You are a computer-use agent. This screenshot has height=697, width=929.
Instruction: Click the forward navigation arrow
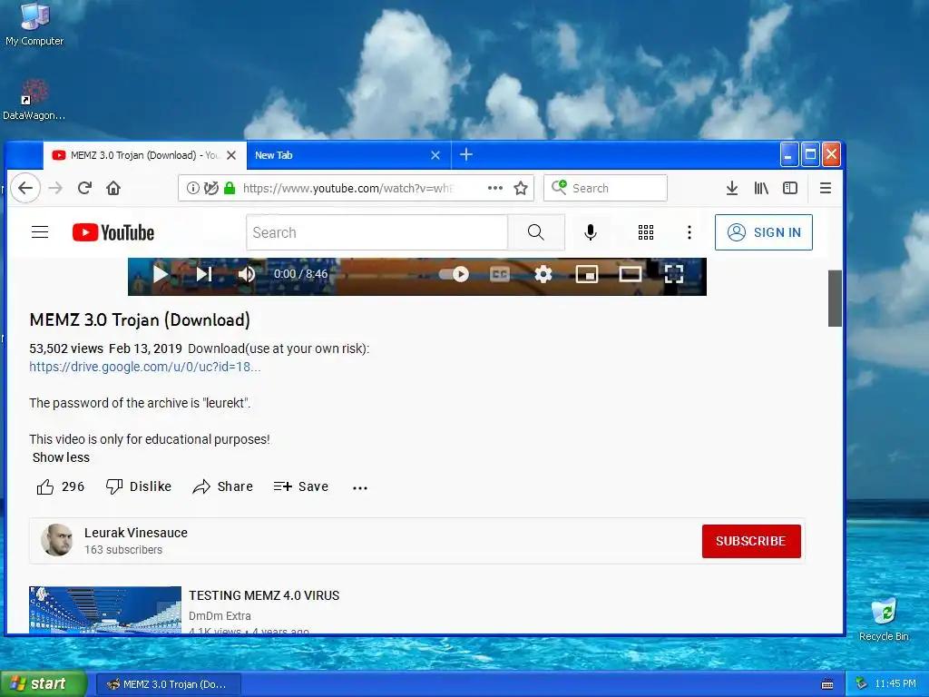tap(55, 189)
